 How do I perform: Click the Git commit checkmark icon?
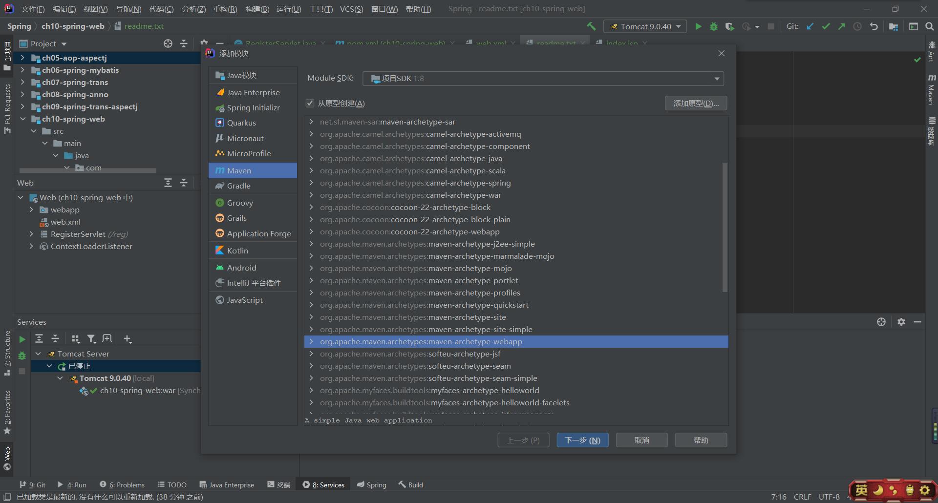[826, 26]
